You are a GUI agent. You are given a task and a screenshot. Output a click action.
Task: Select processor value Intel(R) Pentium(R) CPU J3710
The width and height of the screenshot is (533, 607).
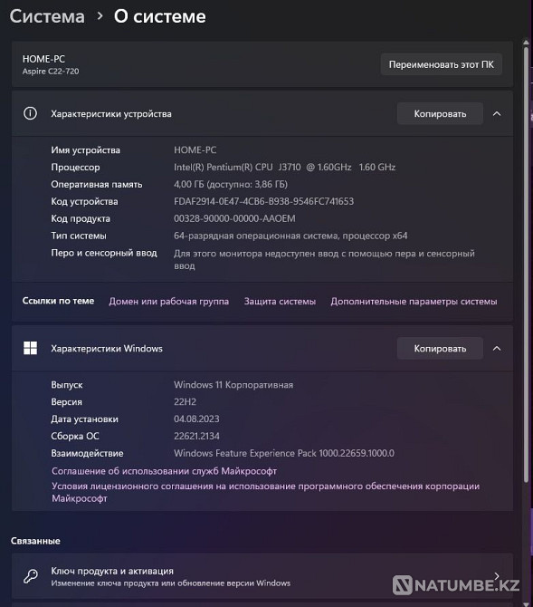(285, 167)
